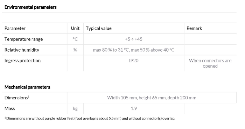Select the 'Temperature range' row label
This screenshot has width=245, height=129.
[23, 39]
